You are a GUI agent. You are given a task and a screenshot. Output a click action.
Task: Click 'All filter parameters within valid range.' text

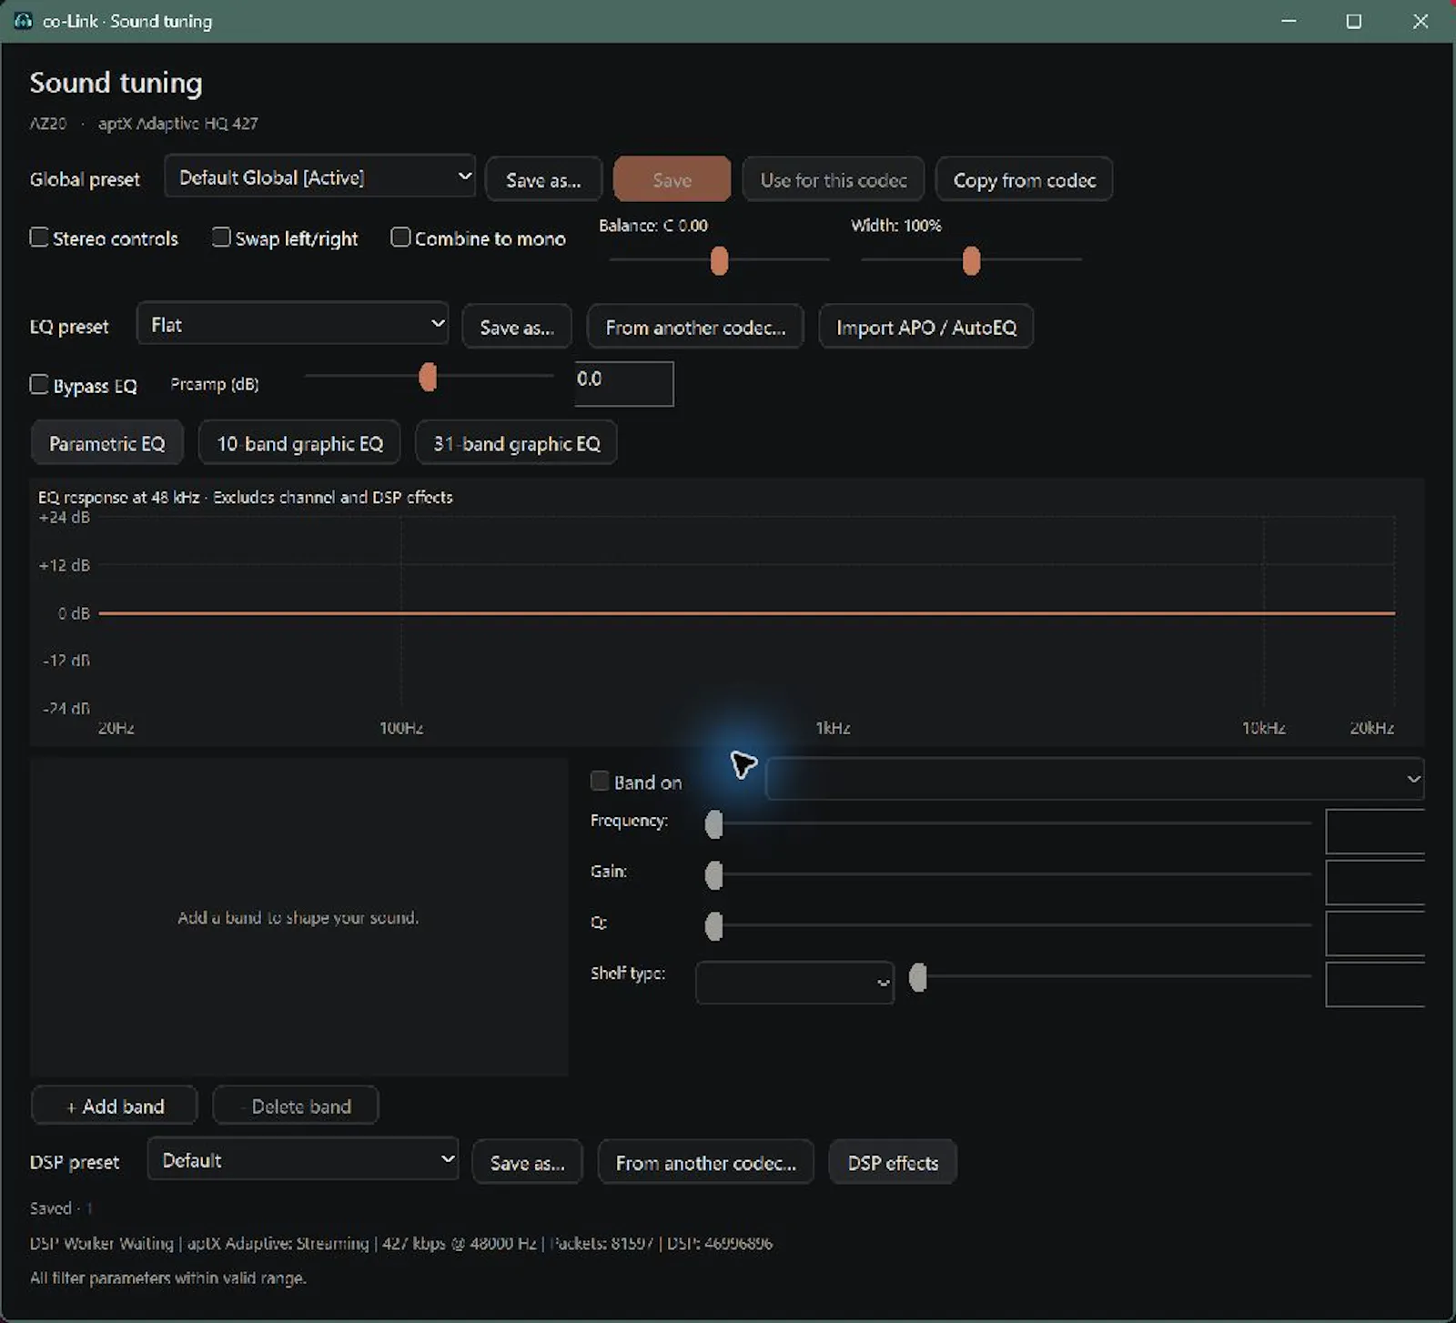coord(168,1278)
